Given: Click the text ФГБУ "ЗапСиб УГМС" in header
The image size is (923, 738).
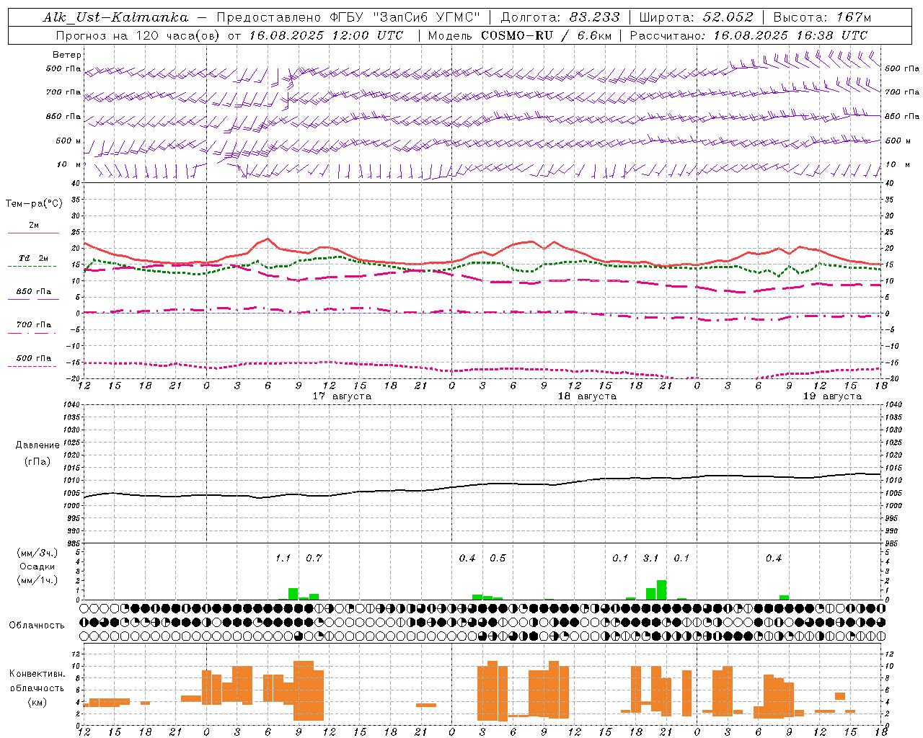Looking at the screenshot, I should (405, 17).
